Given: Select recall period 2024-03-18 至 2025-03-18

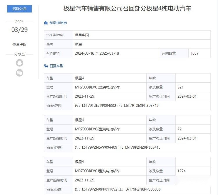Looking at the screenshot, I should 97,53.
